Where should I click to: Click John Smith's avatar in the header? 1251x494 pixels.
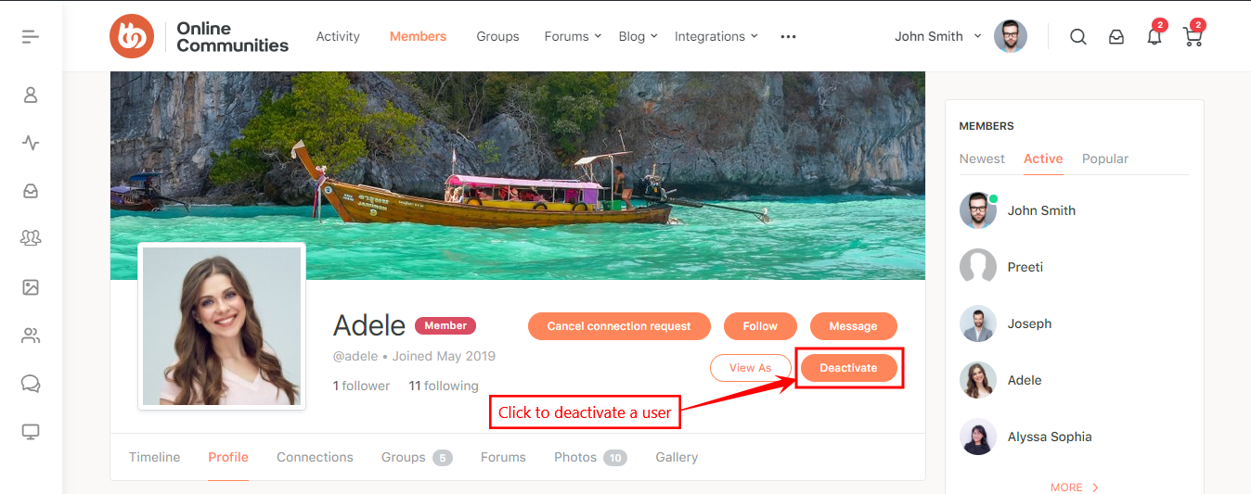coord(1011,36)
